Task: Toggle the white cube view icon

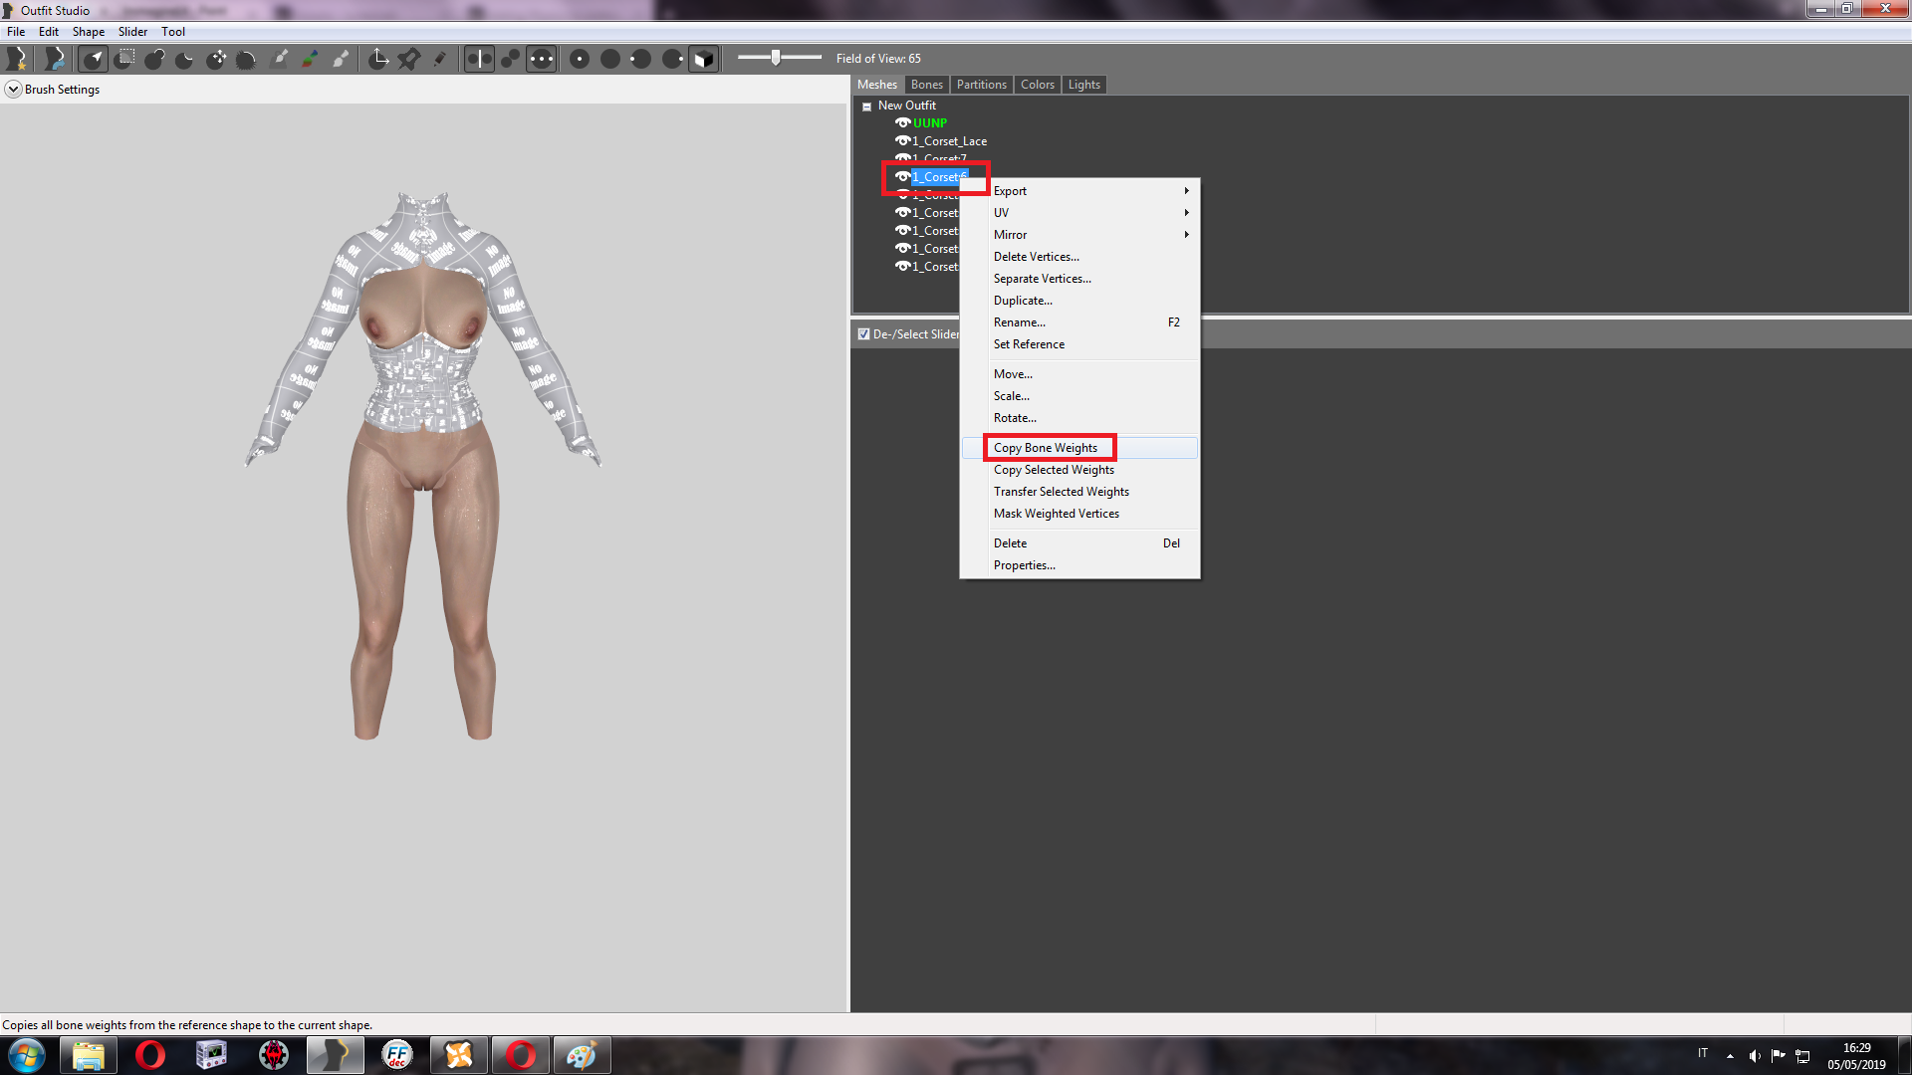Action: click(703, 59)
